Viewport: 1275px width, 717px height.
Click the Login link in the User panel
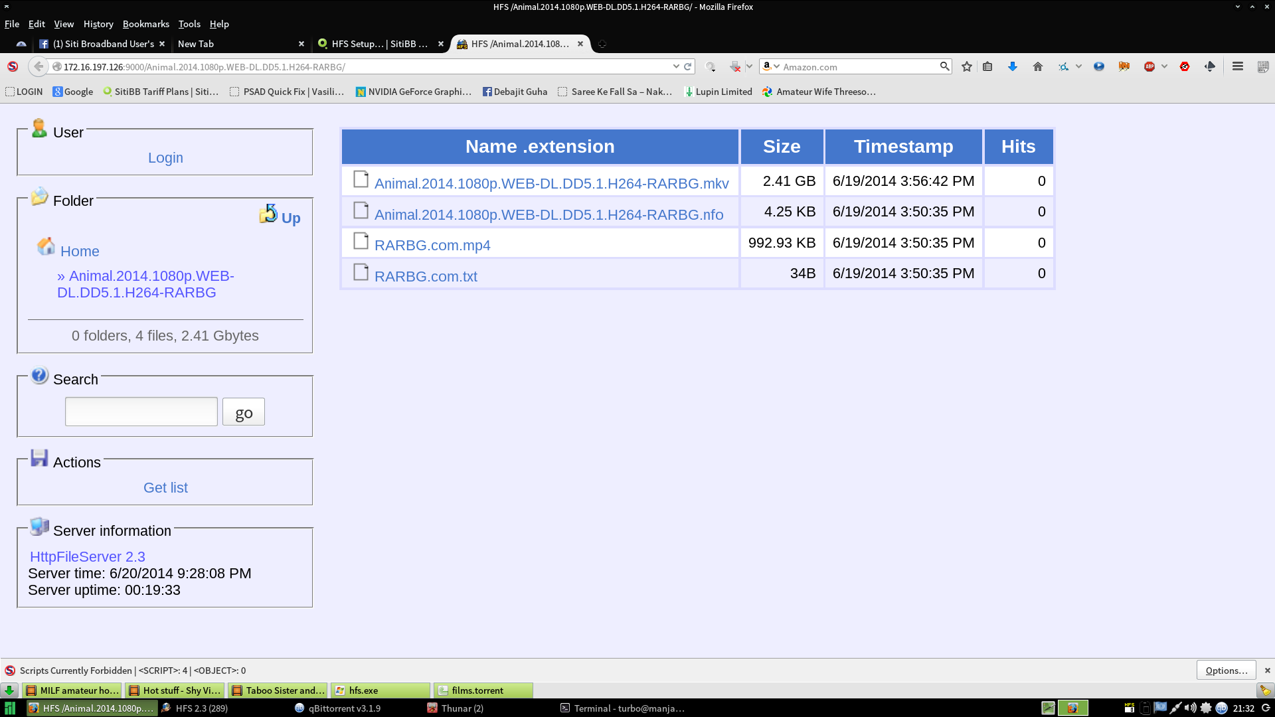[165, 158]
